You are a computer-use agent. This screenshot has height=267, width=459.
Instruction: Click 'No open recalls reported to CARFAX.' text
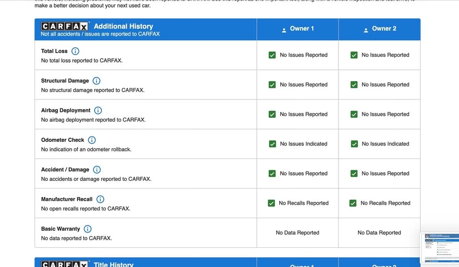click(x=86, y=208)
